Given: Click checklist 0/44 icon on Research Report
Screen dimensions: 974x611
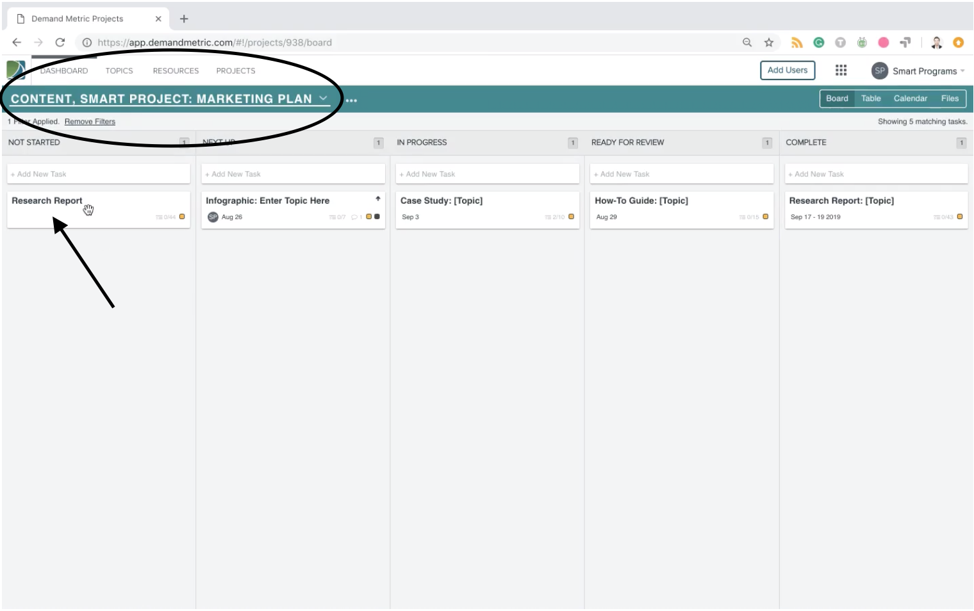Looking at the screenshot, I should coord(165,217).
